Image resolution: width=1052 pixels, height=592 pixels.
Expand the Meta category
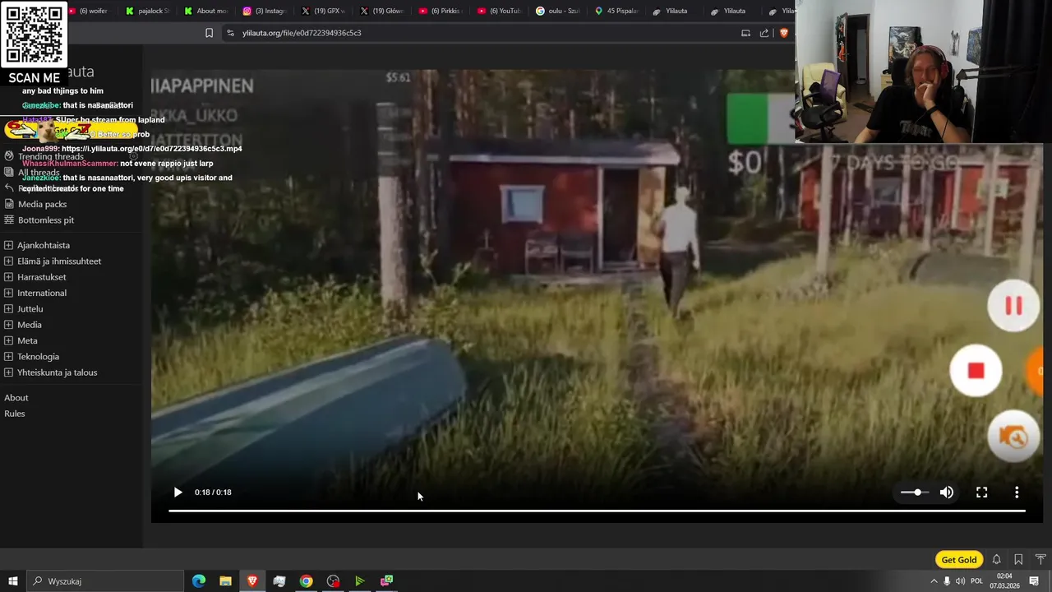[8, 340]
